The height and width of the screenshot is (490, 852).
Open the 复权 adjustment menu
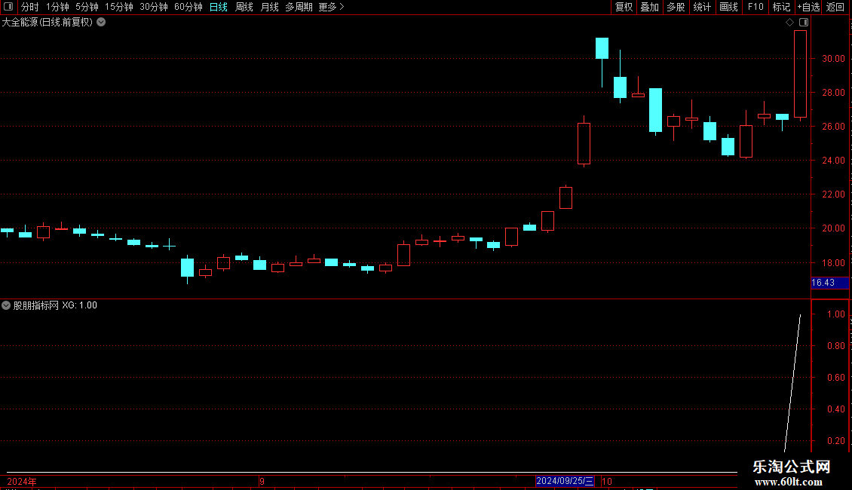click(624, 7)
